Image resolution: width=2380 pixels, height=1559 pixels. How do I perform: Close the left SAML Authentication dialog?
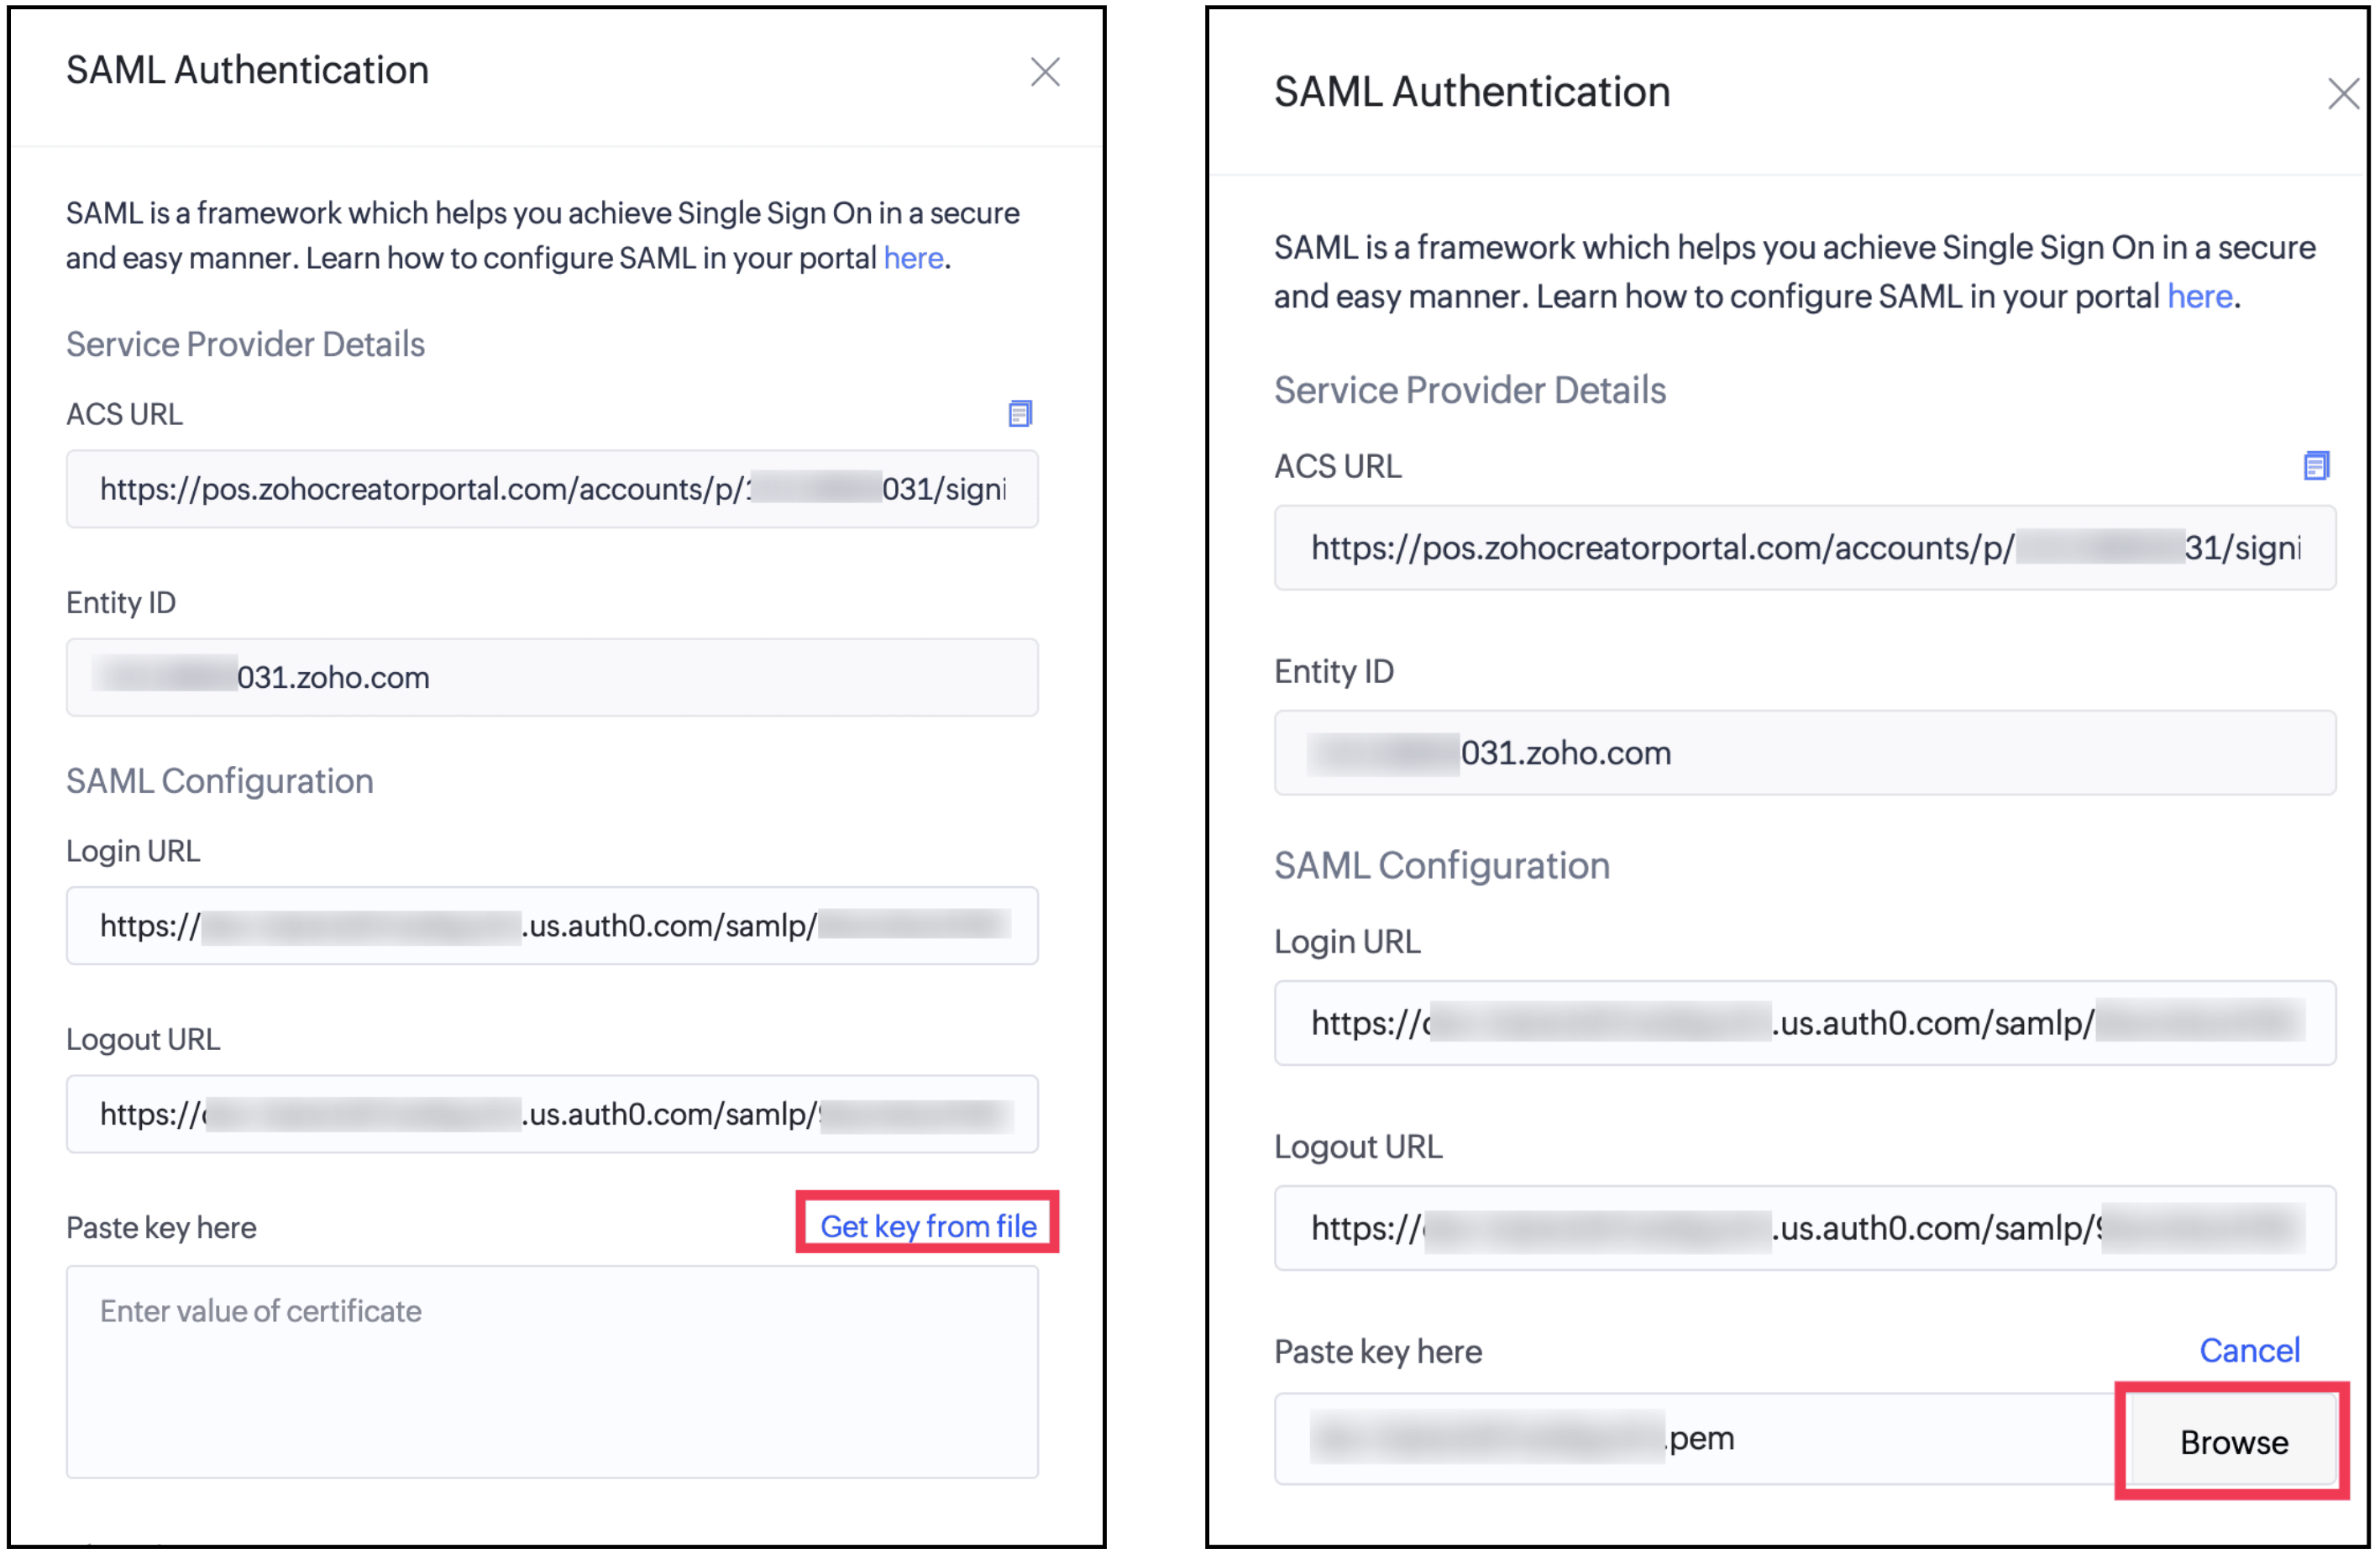[1045, 72]
